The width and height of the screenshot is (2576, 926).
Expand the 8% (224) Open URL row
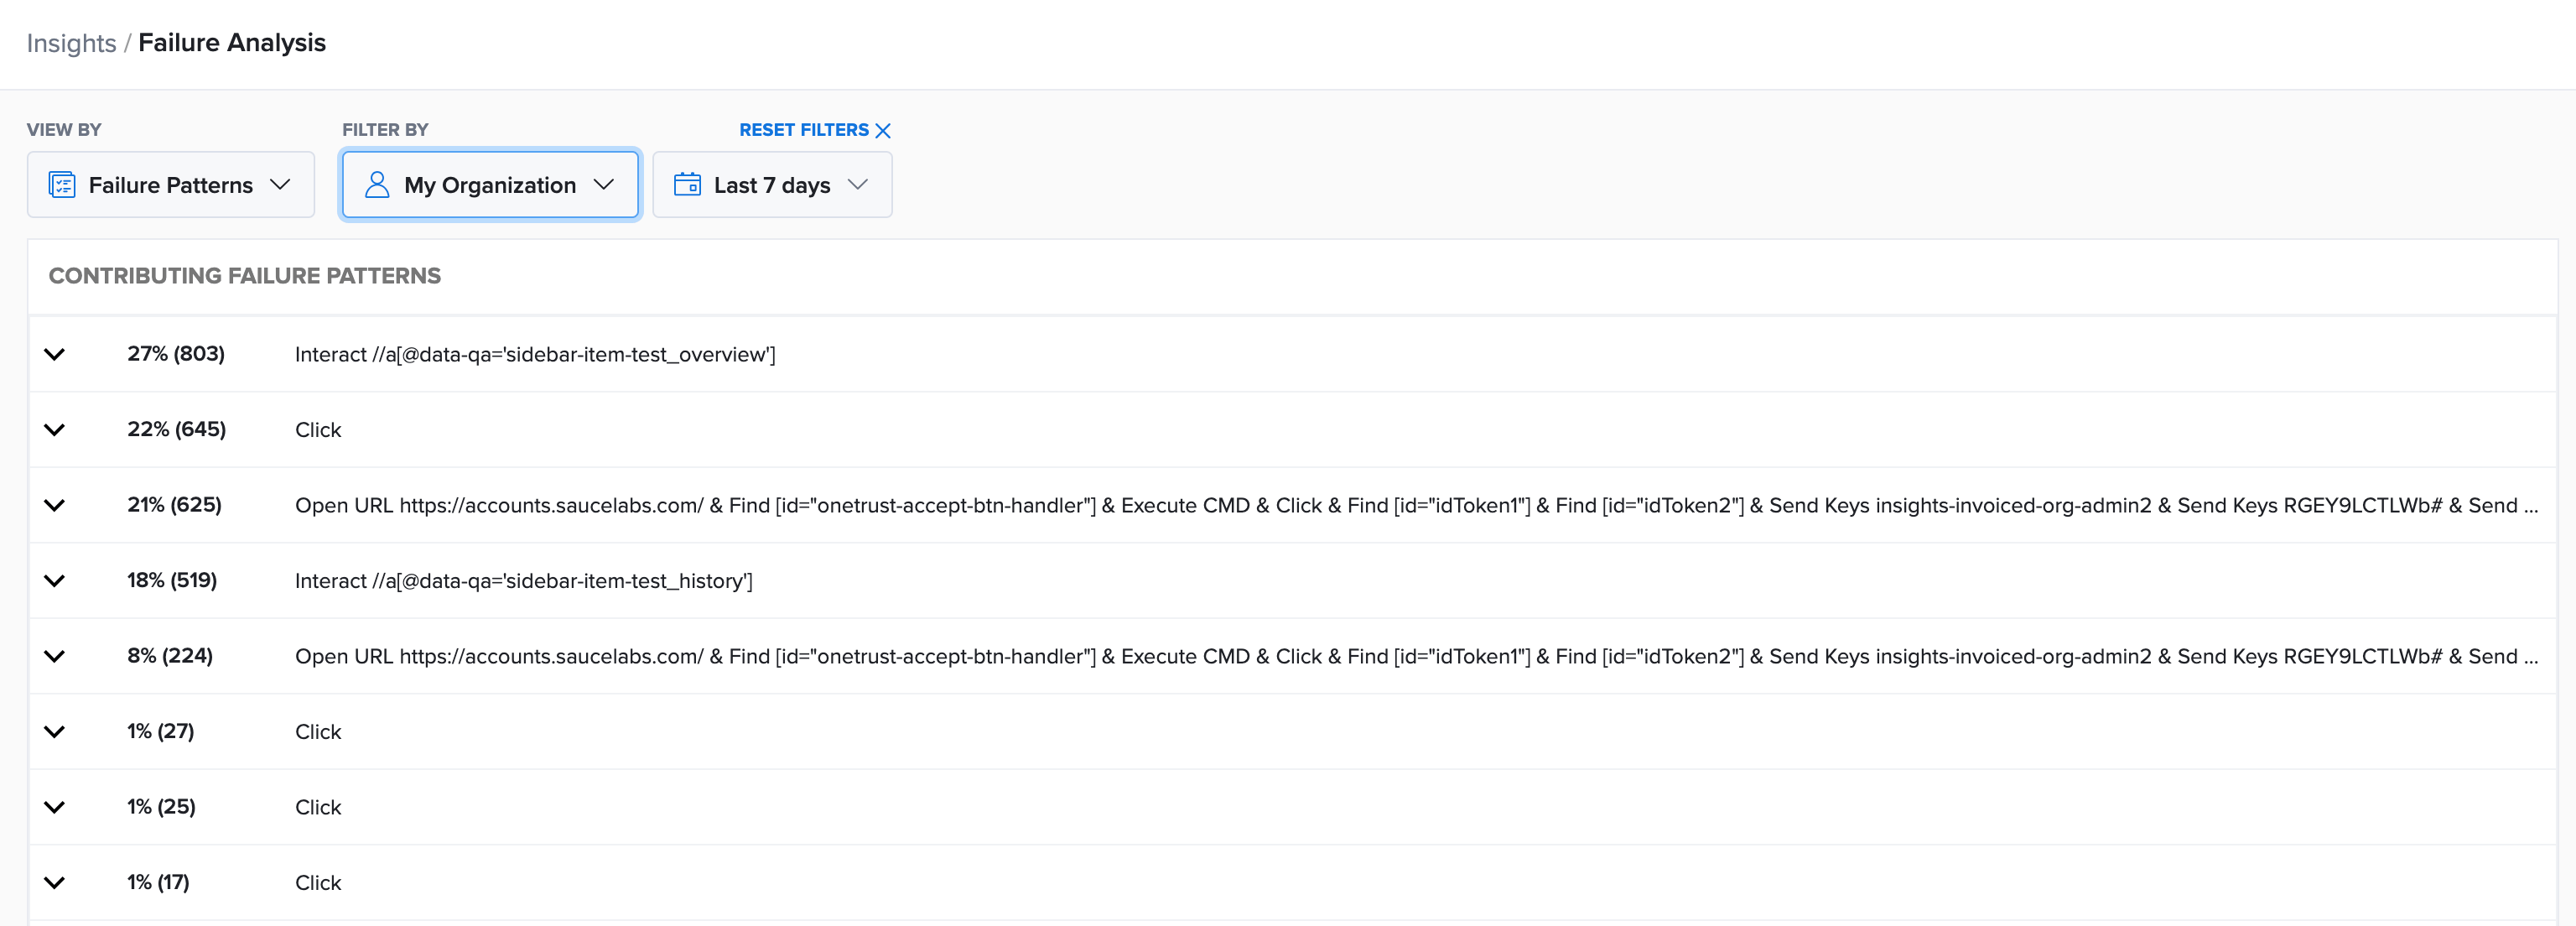[55, 656]
